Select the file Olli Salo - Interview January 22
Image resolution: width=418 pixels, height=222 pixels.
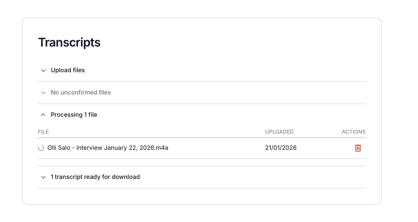pyautogui.click(x=108, y=148)
